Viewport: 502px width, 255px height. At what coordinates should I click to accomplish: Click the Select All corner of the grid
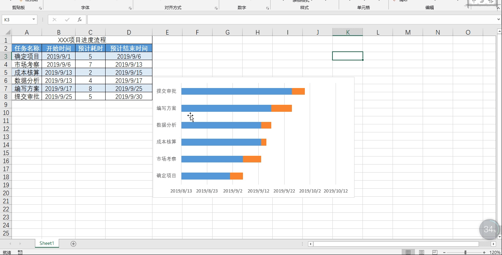point(6,32)
